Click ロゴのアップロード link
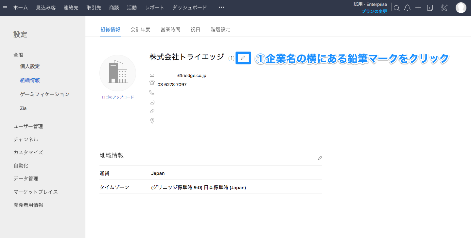 pos(118,97)
